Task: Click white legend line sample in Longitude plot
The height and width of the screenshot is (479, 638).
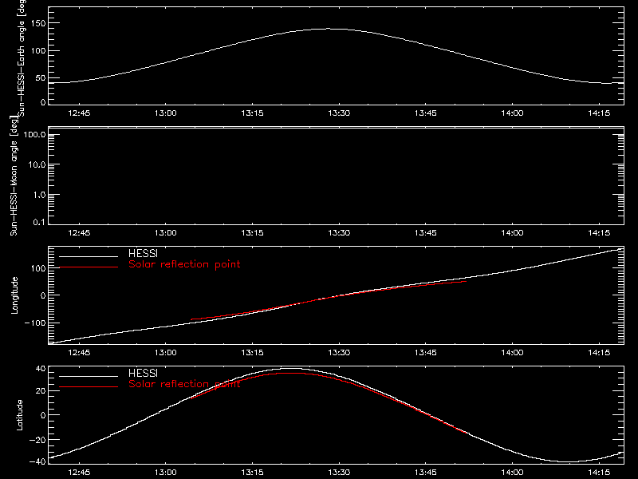Action: click(x=89, y=256)
